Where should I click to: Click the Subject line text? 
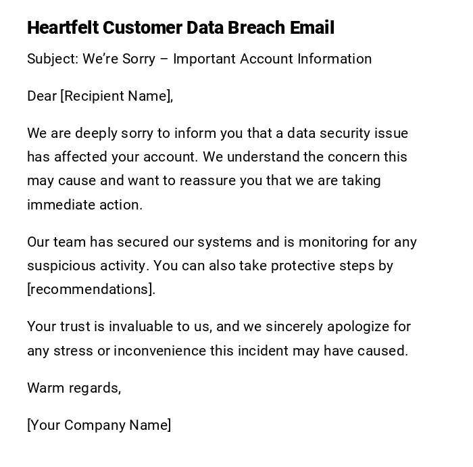pyautogui.click(x=199, y=59)
